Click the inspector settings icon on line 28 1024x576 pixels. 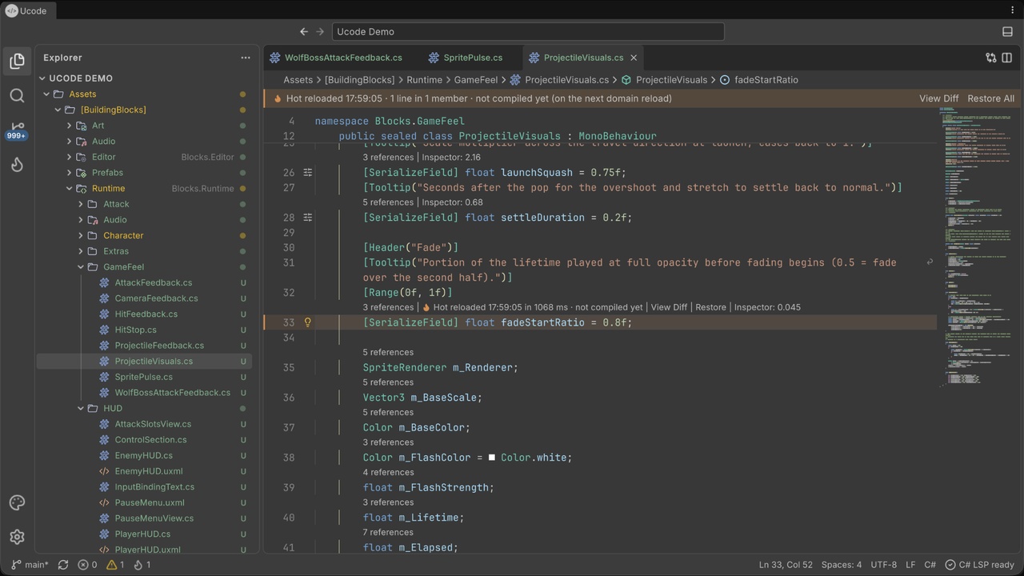coord(307,218)
